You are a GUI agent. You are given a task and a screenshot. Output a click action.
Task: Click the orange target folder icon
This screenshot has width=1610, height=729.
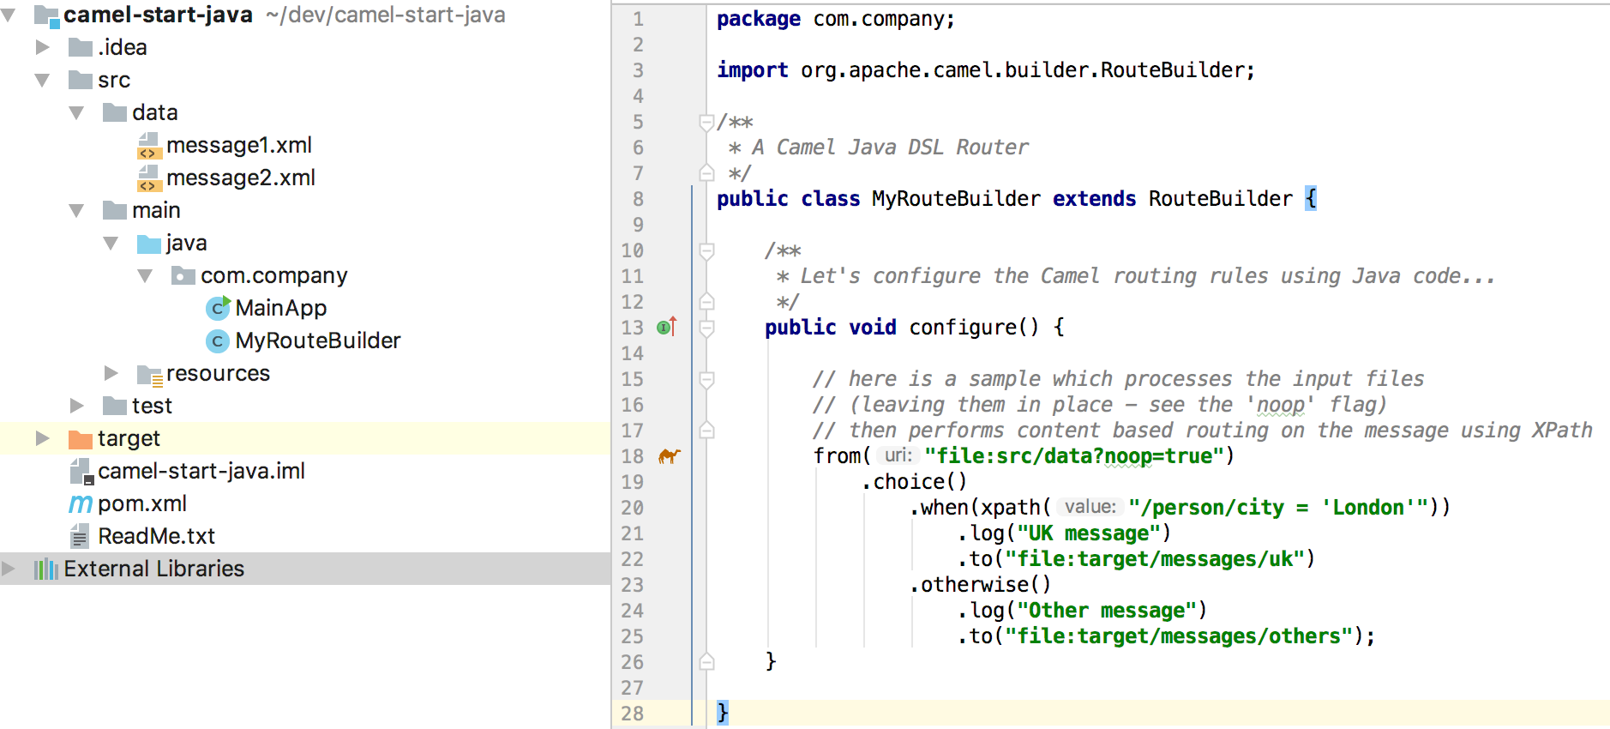coord(80,439)
